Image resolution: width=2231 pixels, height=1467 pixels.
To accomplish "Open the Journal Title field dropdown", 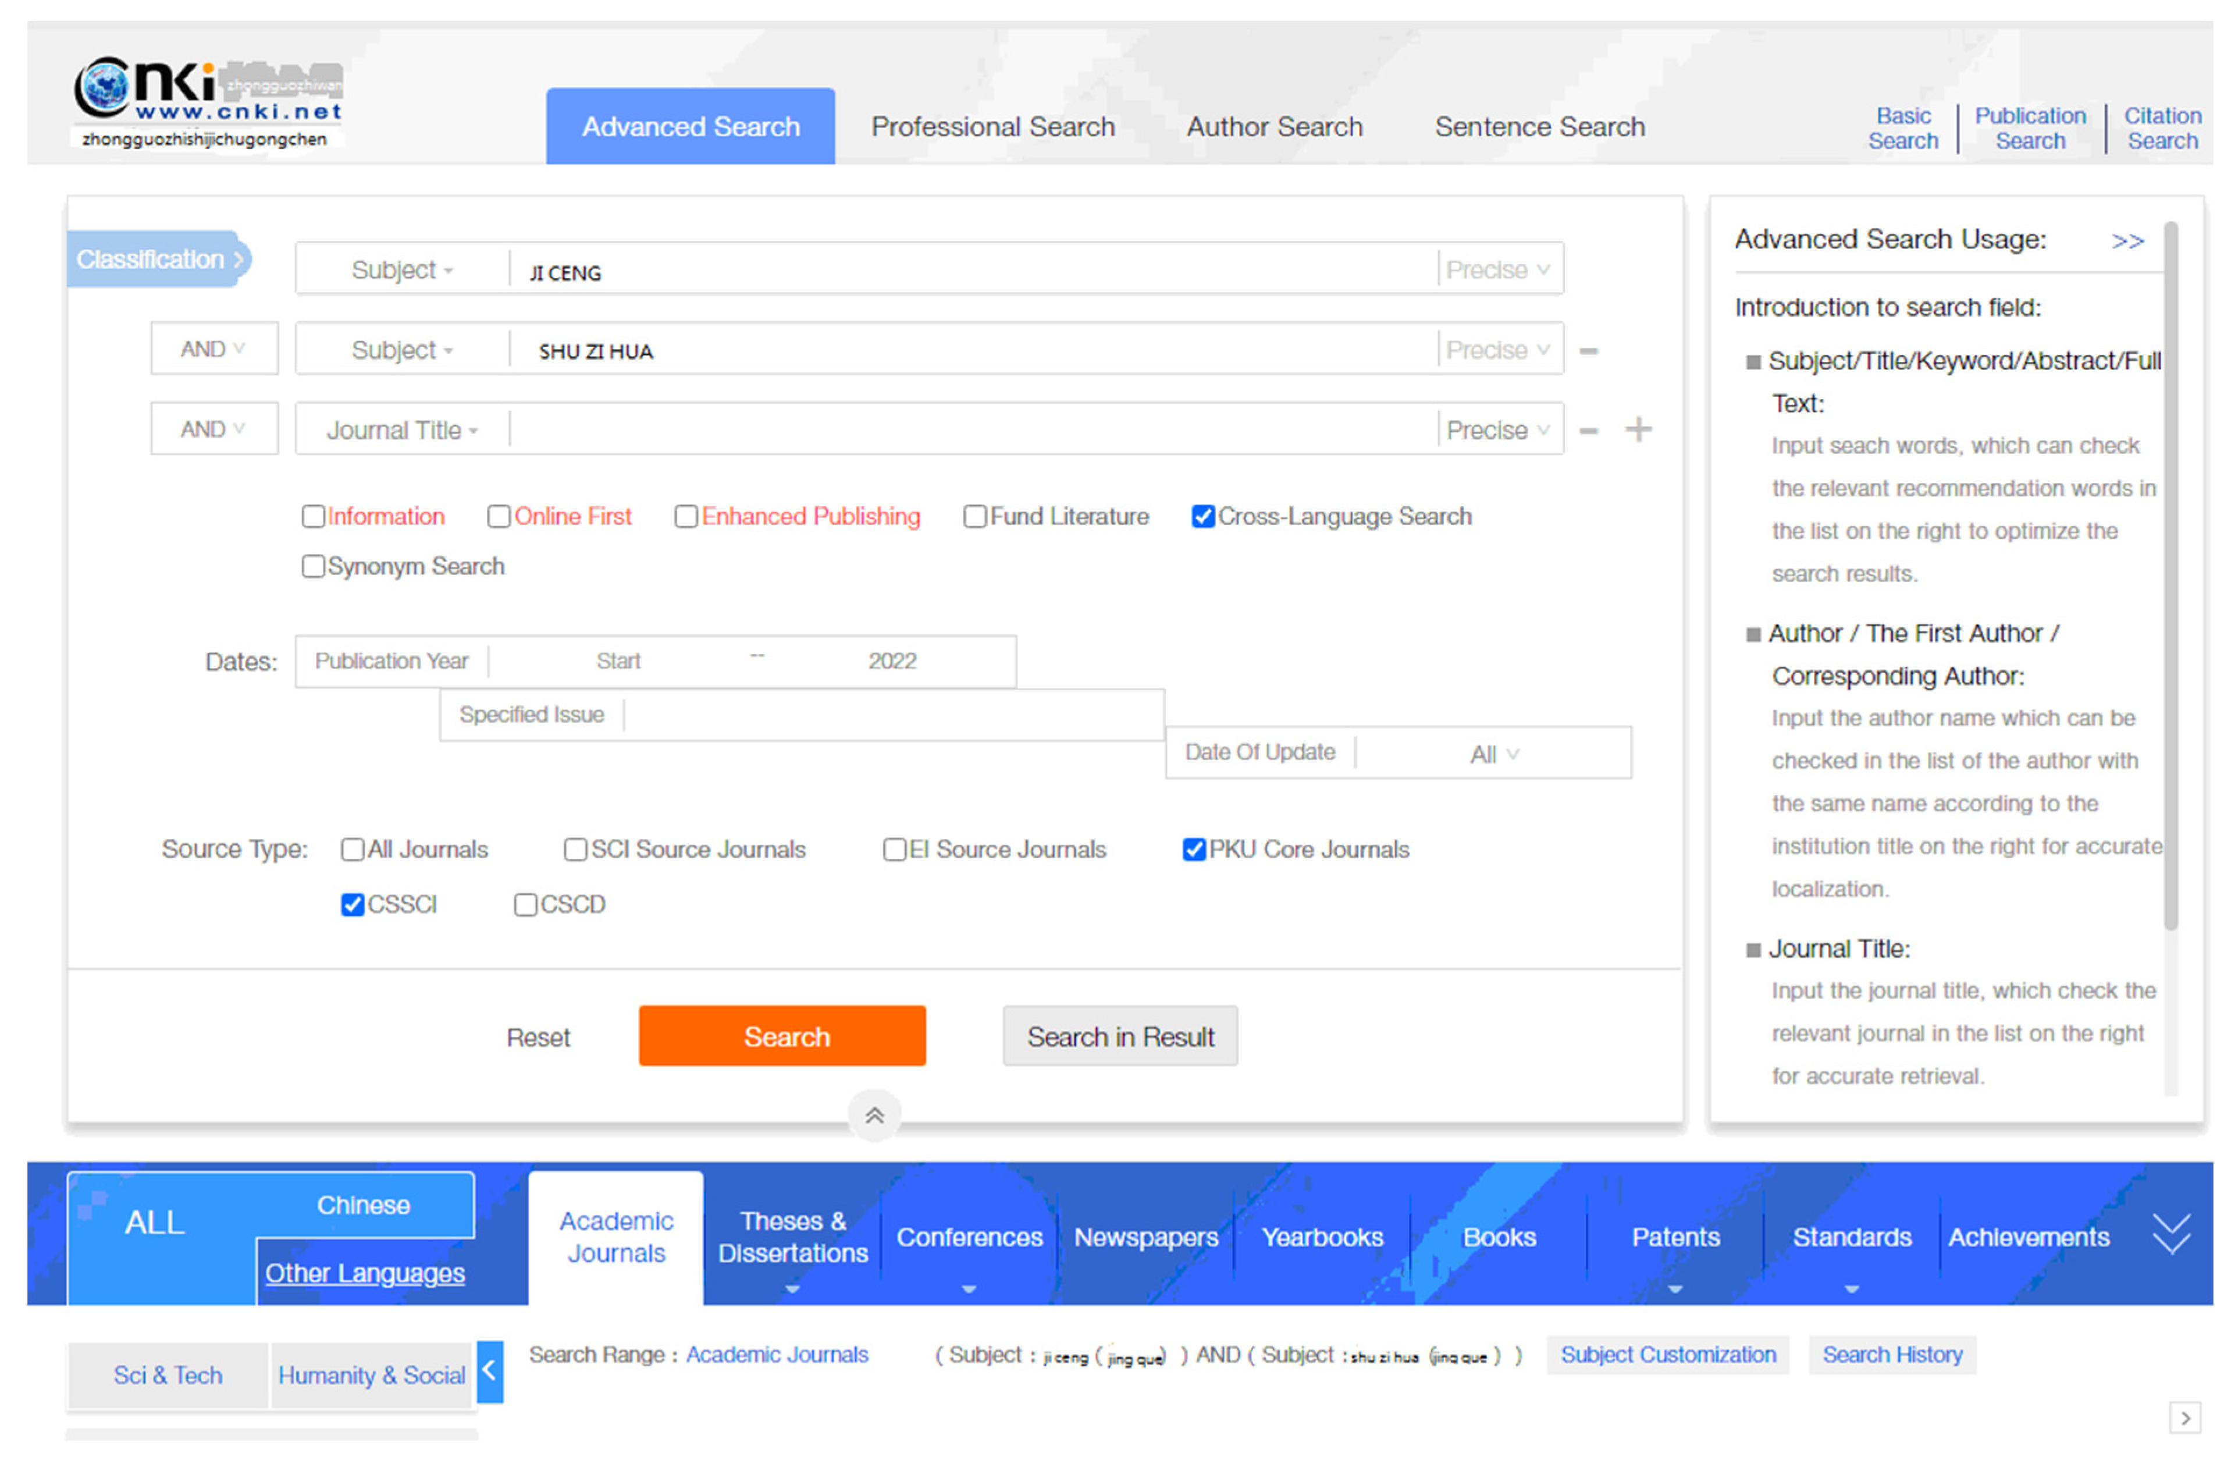I will tap(402, 430).
